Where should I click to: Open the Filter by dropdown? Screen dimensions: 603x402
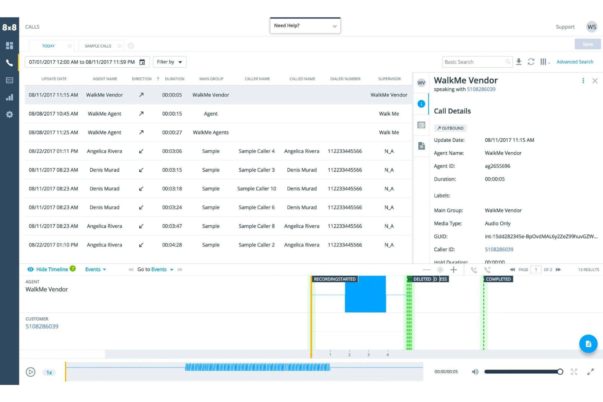(169, 62)
